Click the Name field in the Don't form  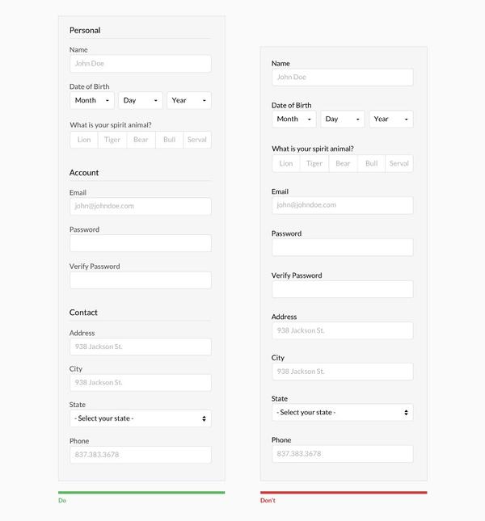click(343, 78)
